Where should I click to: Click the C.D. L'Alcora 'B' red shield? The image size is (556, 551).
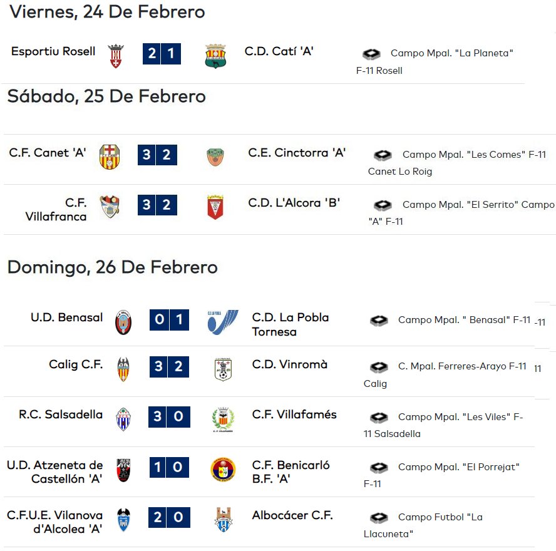point(215,207)
